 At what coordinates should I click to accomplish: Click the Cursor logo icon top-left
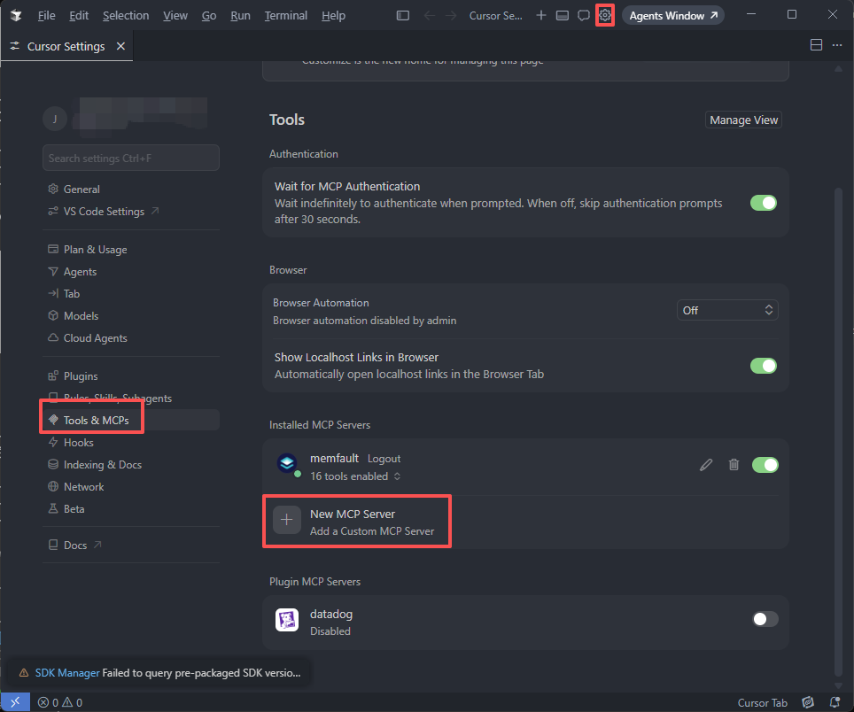16,15
